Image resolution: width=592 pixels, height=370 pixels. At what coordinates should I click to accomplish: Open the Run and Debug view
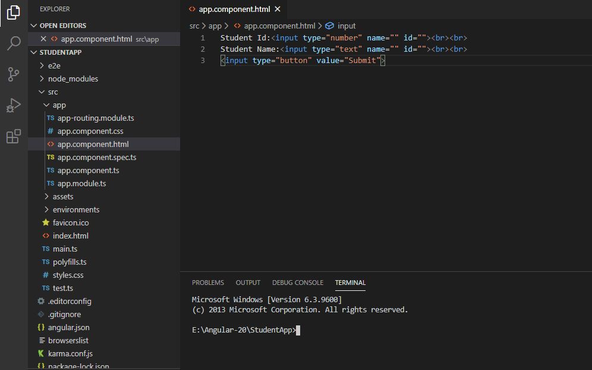point(13,106)
